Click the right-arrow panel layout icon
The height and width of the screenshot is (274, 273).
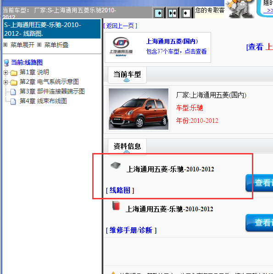pyautogui.click(x=159, y=13)
